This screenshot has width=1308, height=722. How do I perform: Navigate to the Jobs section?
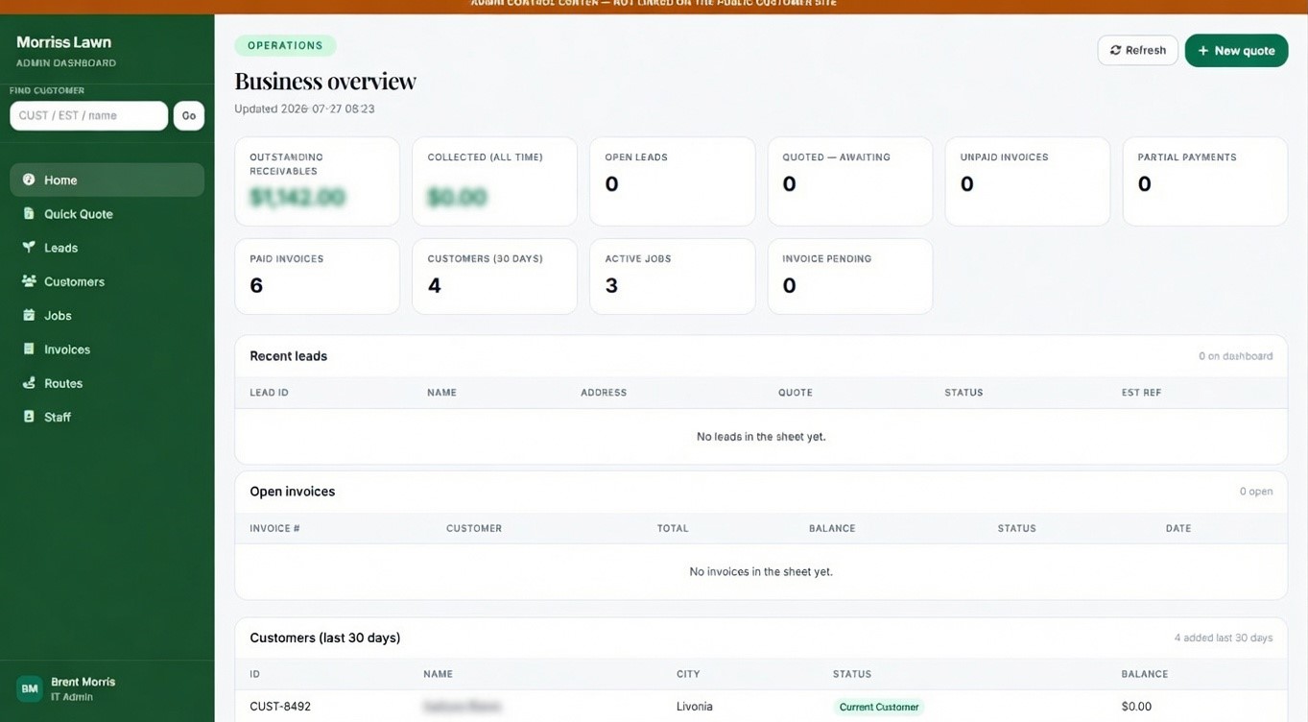[107, 315]
